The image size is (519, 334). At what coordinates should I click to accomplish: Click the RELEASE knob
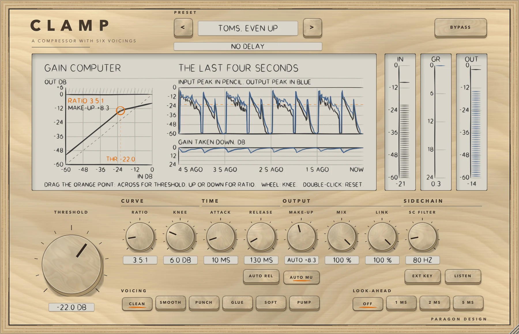pyautogui.click(x=261, y=237)
